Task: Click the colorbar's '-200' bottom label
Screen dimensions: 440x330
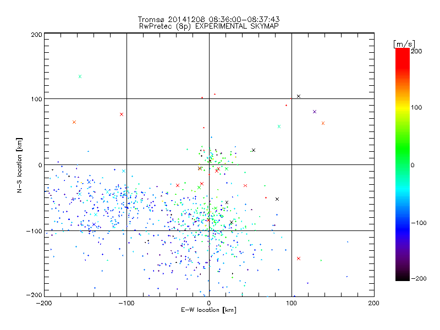Action: coord(419,278)
